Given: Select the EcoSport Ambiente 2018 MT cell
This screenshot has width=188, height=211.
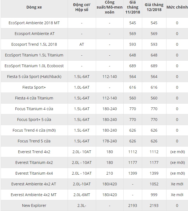Looking at the screenshot, I should (x=34, y=23).
